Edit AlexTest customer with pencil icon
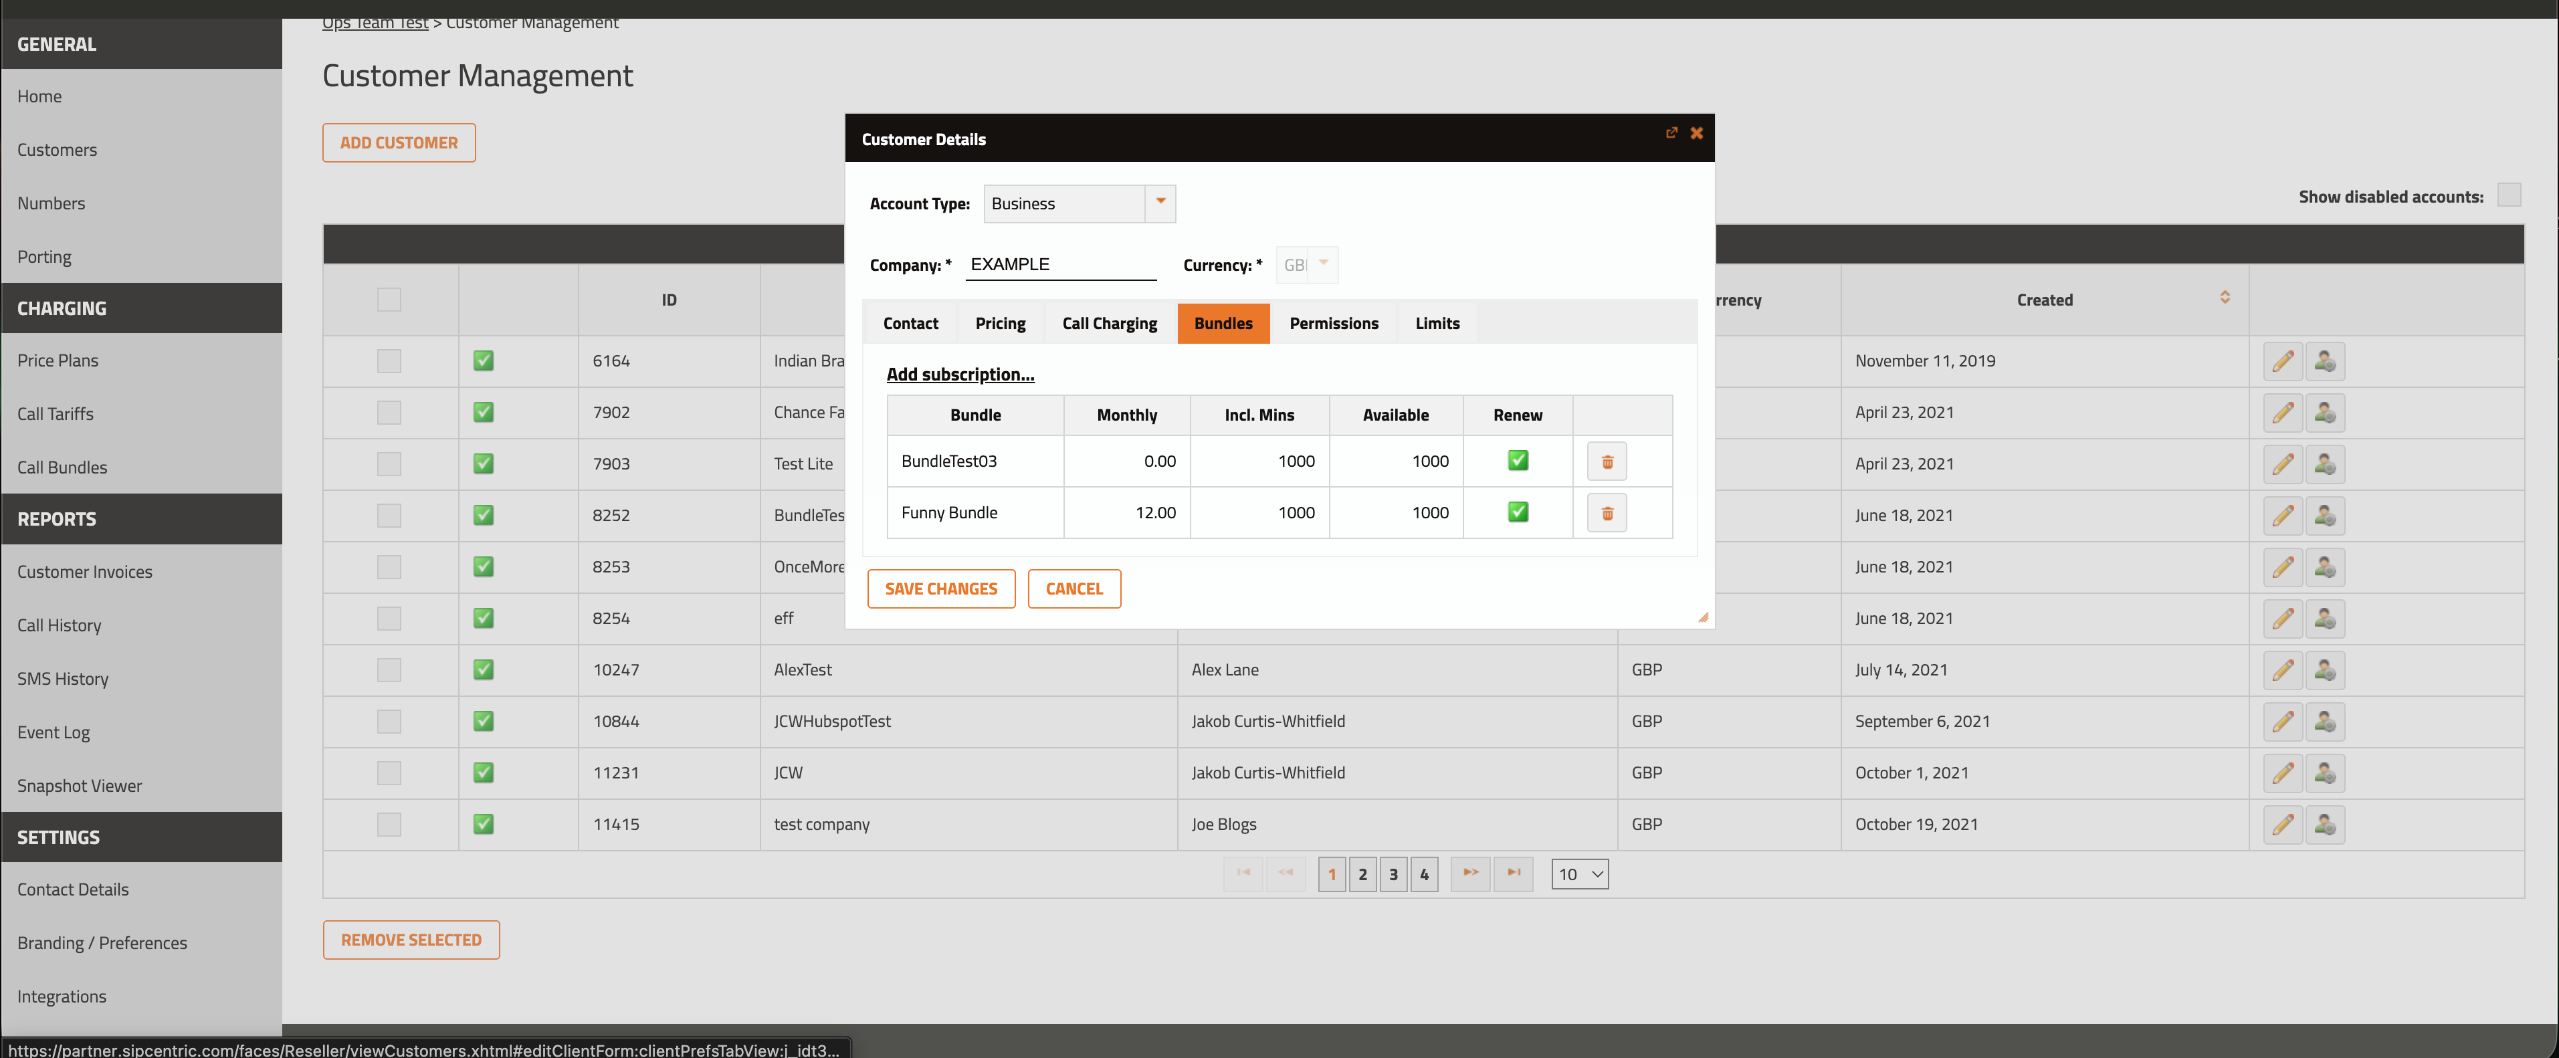Screen dimensions: 2559x1058 click(x=2283, y=671)
